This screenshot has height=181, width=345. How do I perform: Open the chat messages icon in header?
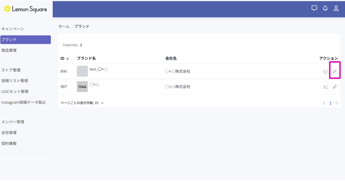[314, 8]
